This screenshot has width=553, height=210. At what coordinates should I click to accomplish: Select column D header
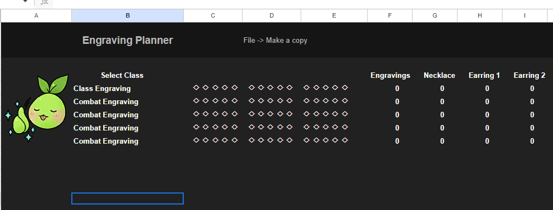tap(272, 15)
